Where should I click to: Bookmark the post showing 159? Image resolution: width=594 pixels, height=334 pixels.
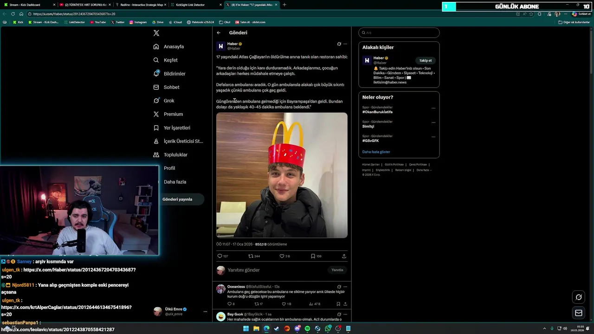pyautogui.click(x=313, y=256)
